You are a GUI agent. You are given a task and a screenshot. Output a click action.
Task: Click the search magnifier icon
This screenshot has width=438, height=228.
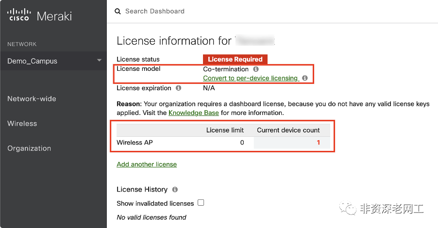(118, 11)
